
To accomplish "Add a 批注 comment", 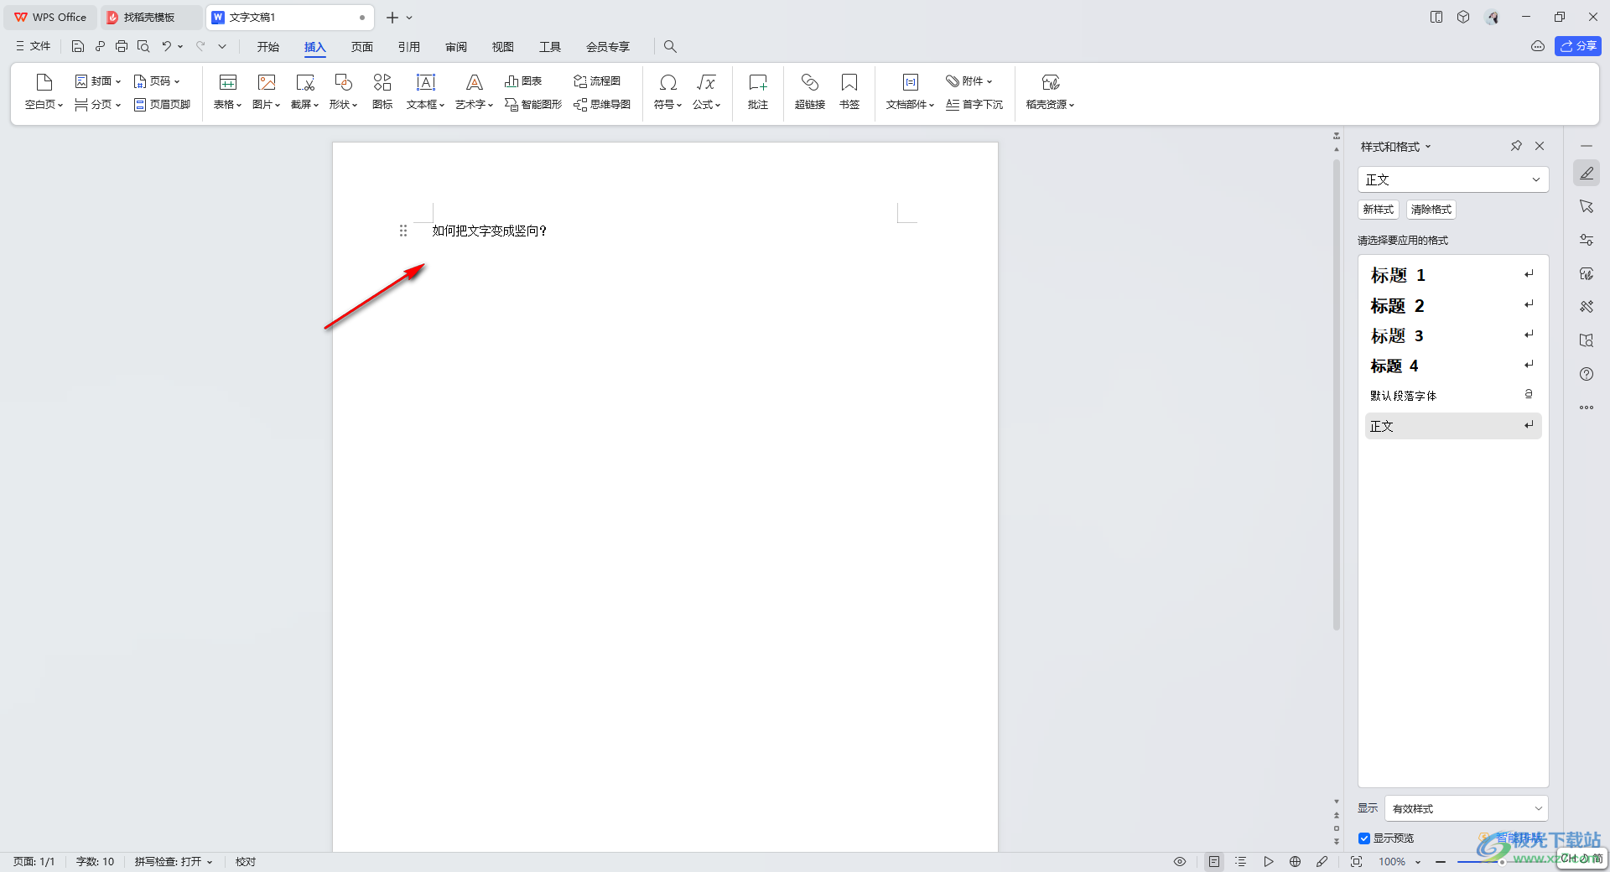I will pos(758,91).
